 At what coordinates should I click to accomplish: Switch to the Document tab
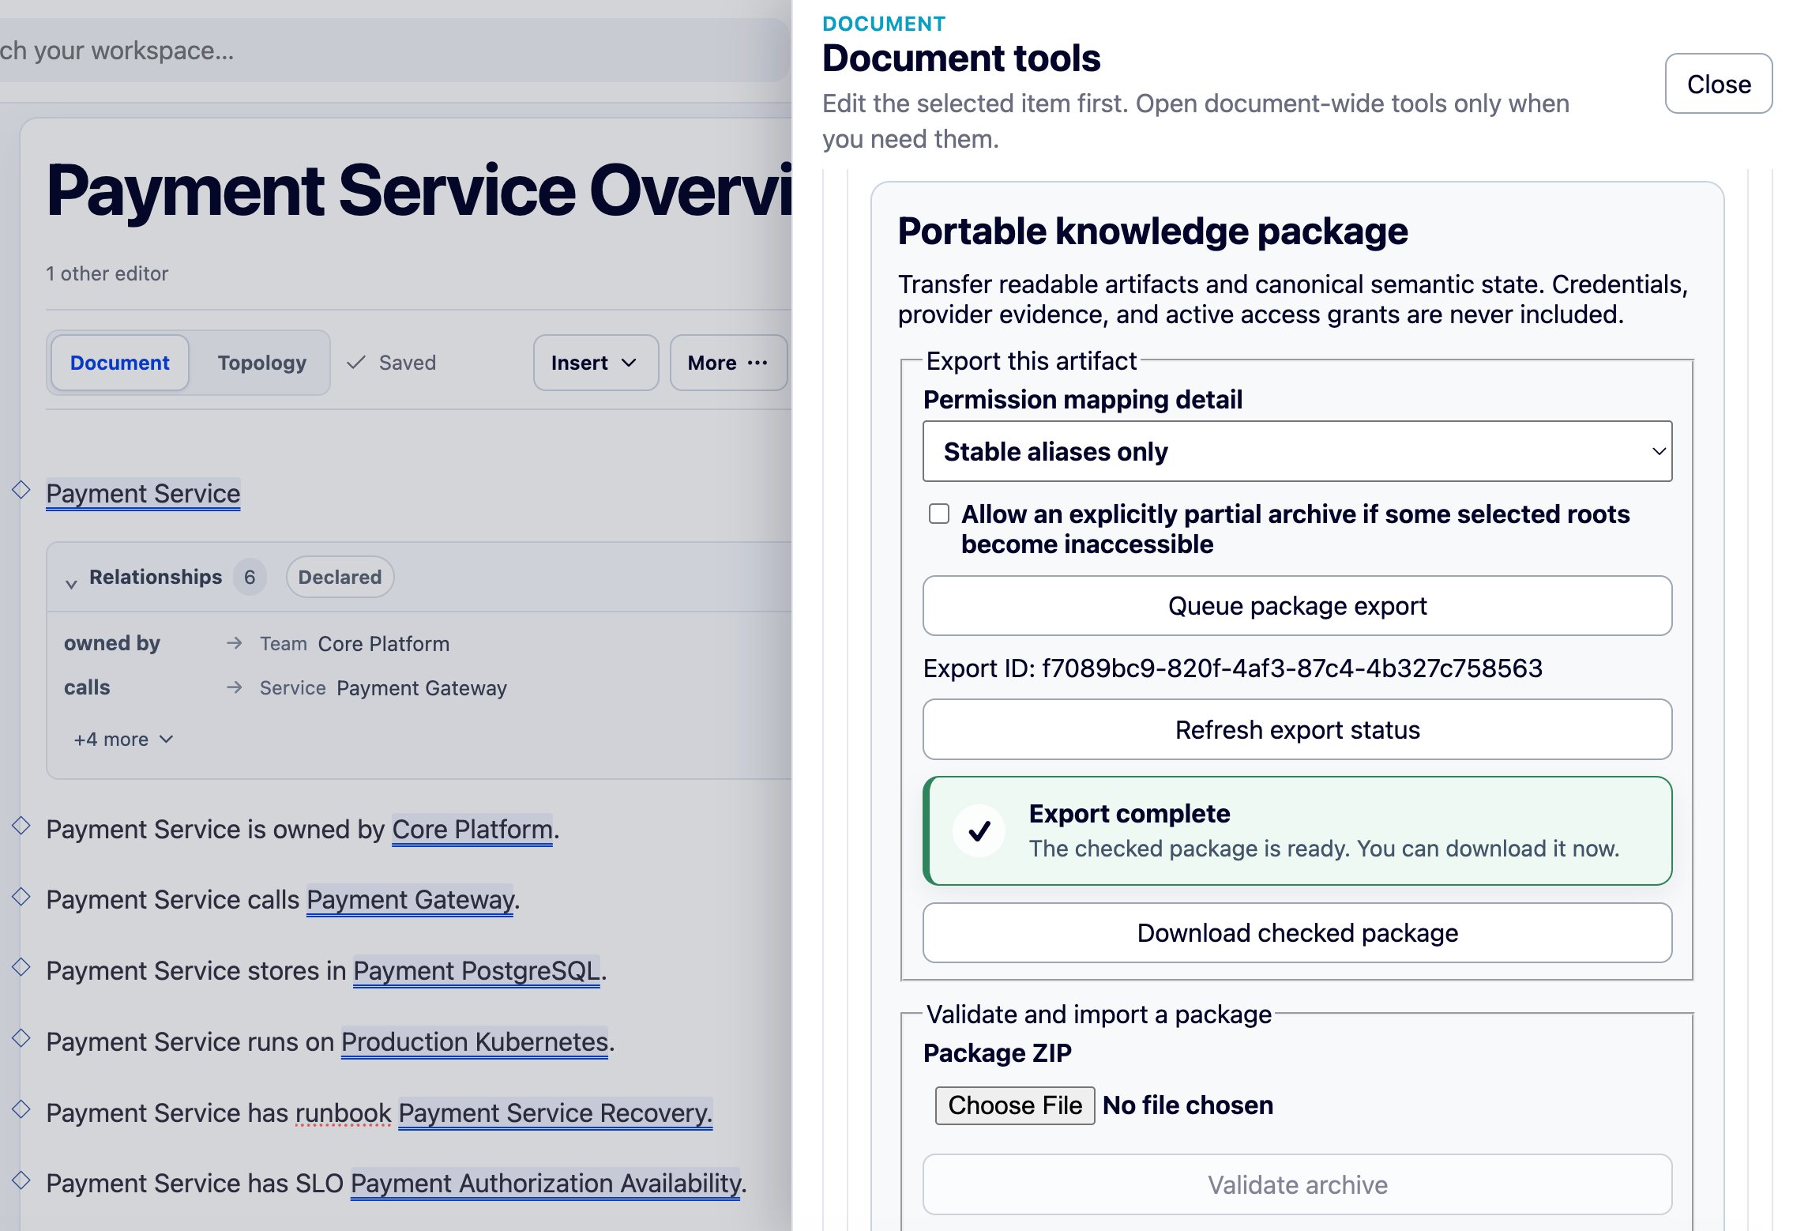(x=120, y=363)
